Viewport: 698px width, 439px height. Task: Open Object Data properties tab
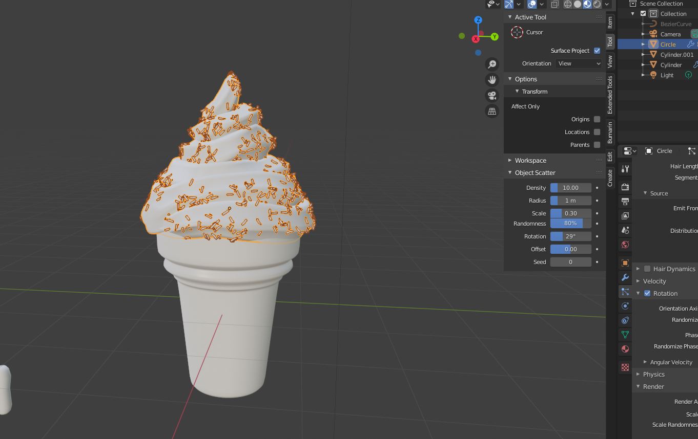tap(625, 335)
